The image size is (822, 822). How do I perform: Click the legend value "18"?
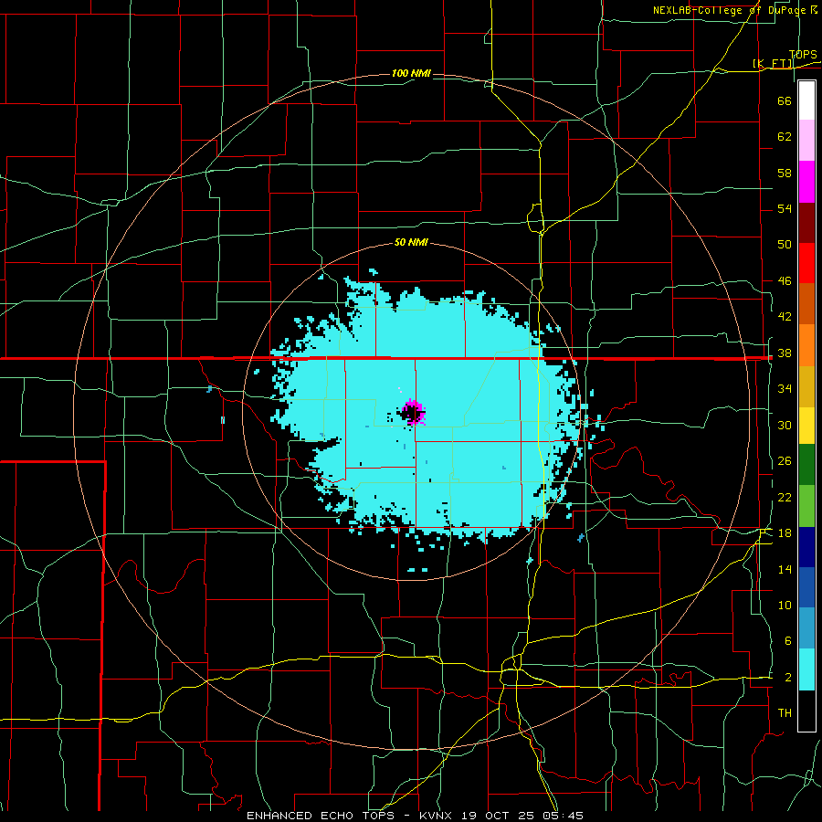pyautogui.click(x=785, y=533)
